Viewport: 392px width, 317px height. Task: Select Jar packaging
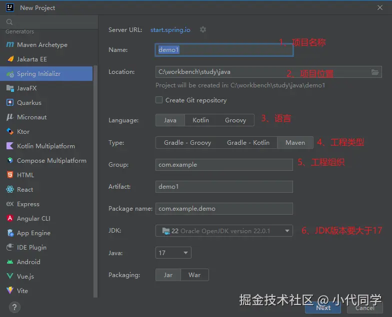pyautogui.click(x=168, y=275)
